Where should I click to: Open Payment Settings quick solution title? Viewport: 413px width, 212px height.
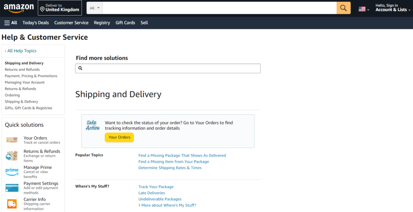pyautogui.click(x=41, y=183)
